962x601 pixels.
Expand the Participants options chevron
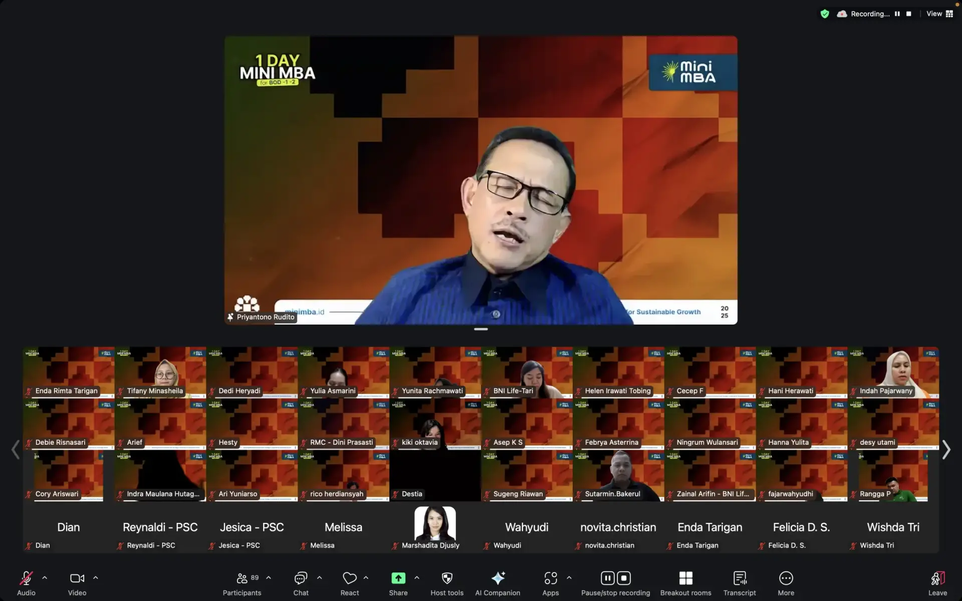pos(269,577)
